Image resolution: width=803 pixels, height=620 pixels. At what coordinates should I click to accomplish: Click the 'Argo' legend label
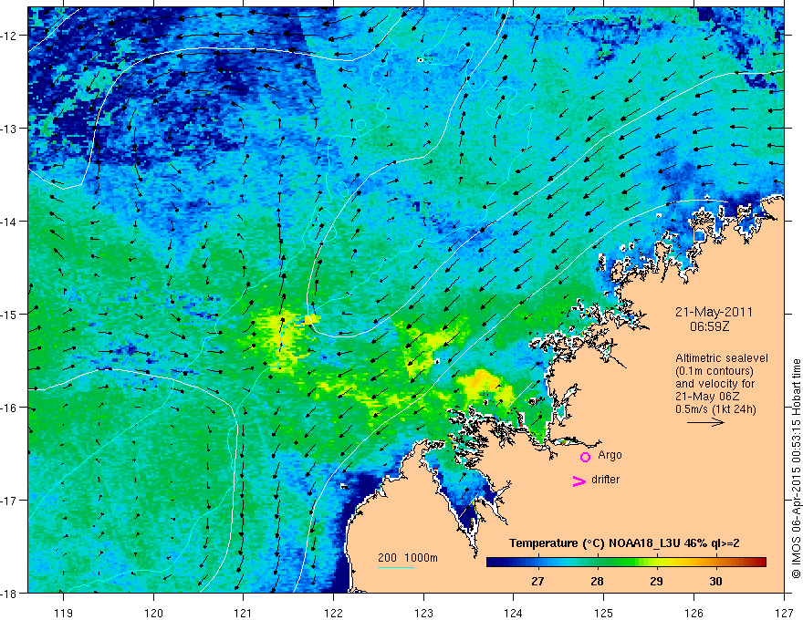[610, 455]
